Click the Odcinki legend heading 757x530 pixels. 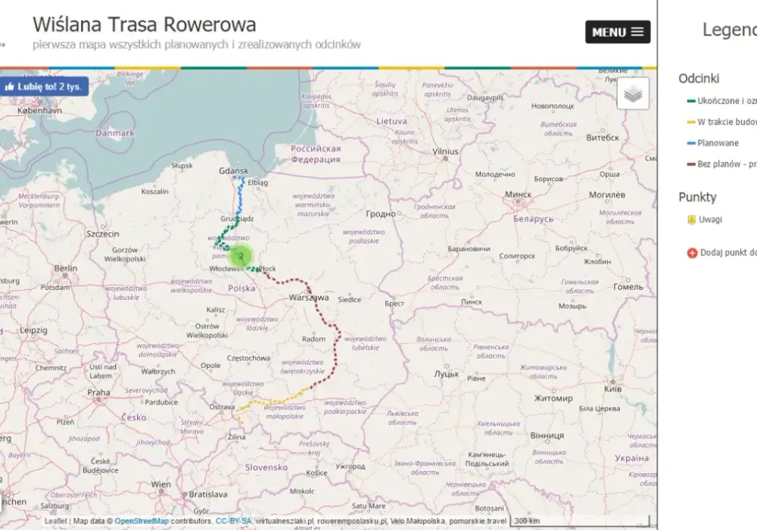coord(699,78)
